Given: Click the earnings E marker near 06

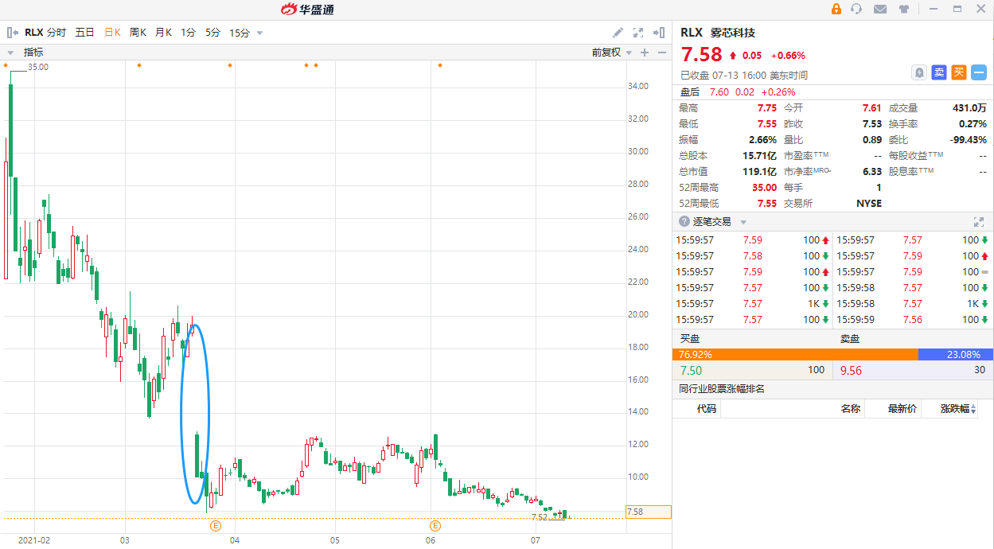Looking at the screenshot, I should click(435, 525).
